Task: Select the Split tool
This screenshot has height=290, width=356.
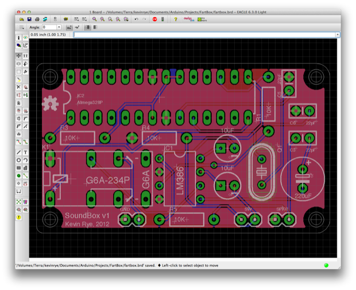Action: tap(18, 126)
